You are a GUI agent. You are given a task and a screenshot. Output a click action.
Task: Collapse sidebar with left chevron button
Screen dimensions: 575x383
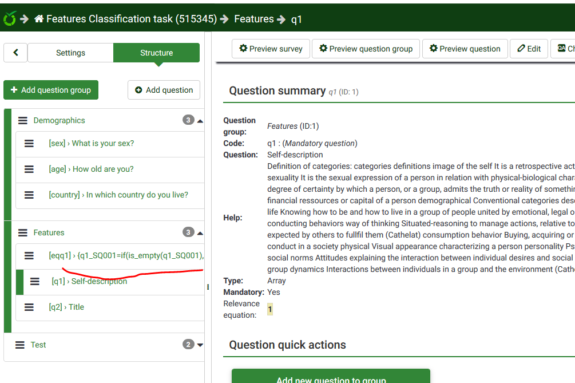[15, 53]
